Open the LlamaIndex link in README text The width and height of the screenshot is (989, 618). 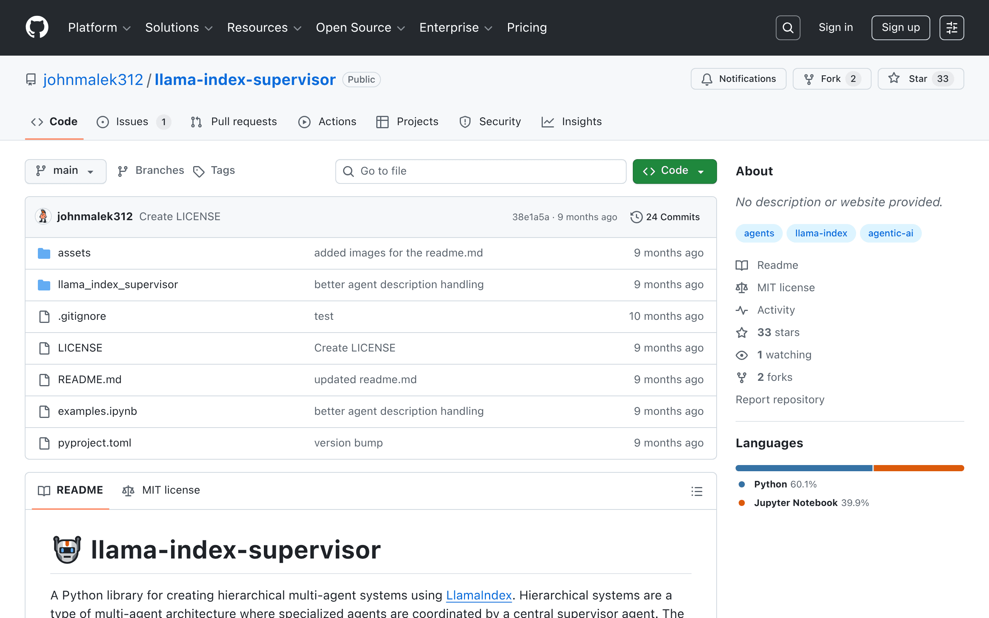(x=479, y=596)
